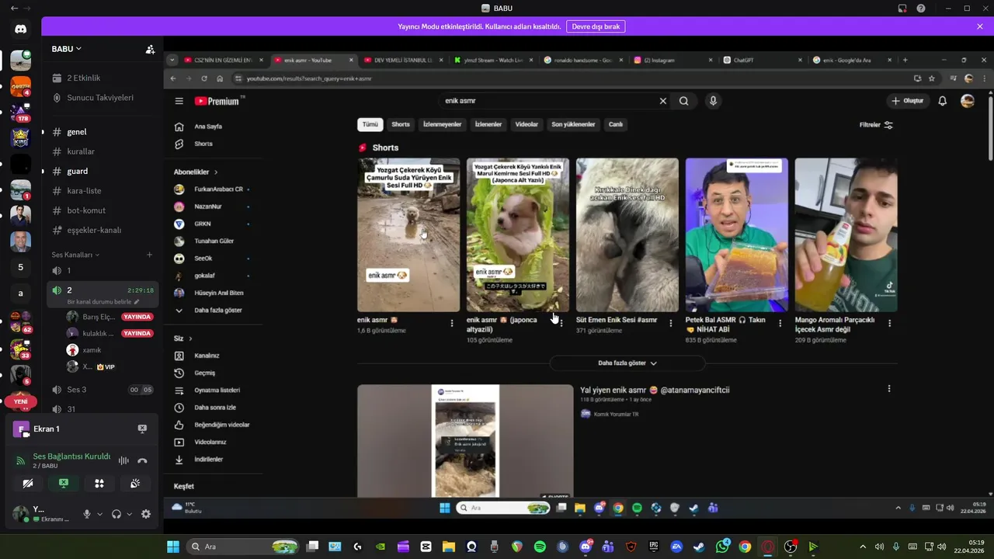Click the plus icon to create voice channel
Viewport: 994px width, 559px height.
pos(150,255)
